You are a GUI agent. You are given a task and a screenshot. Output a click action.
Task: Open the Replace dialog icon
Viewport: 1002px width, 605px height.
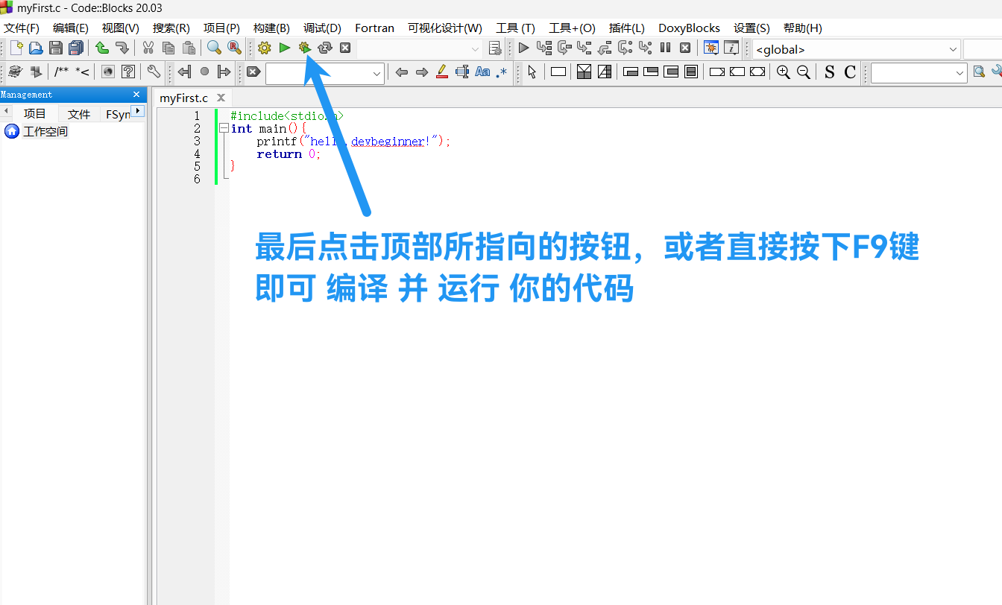pos(234,48)
